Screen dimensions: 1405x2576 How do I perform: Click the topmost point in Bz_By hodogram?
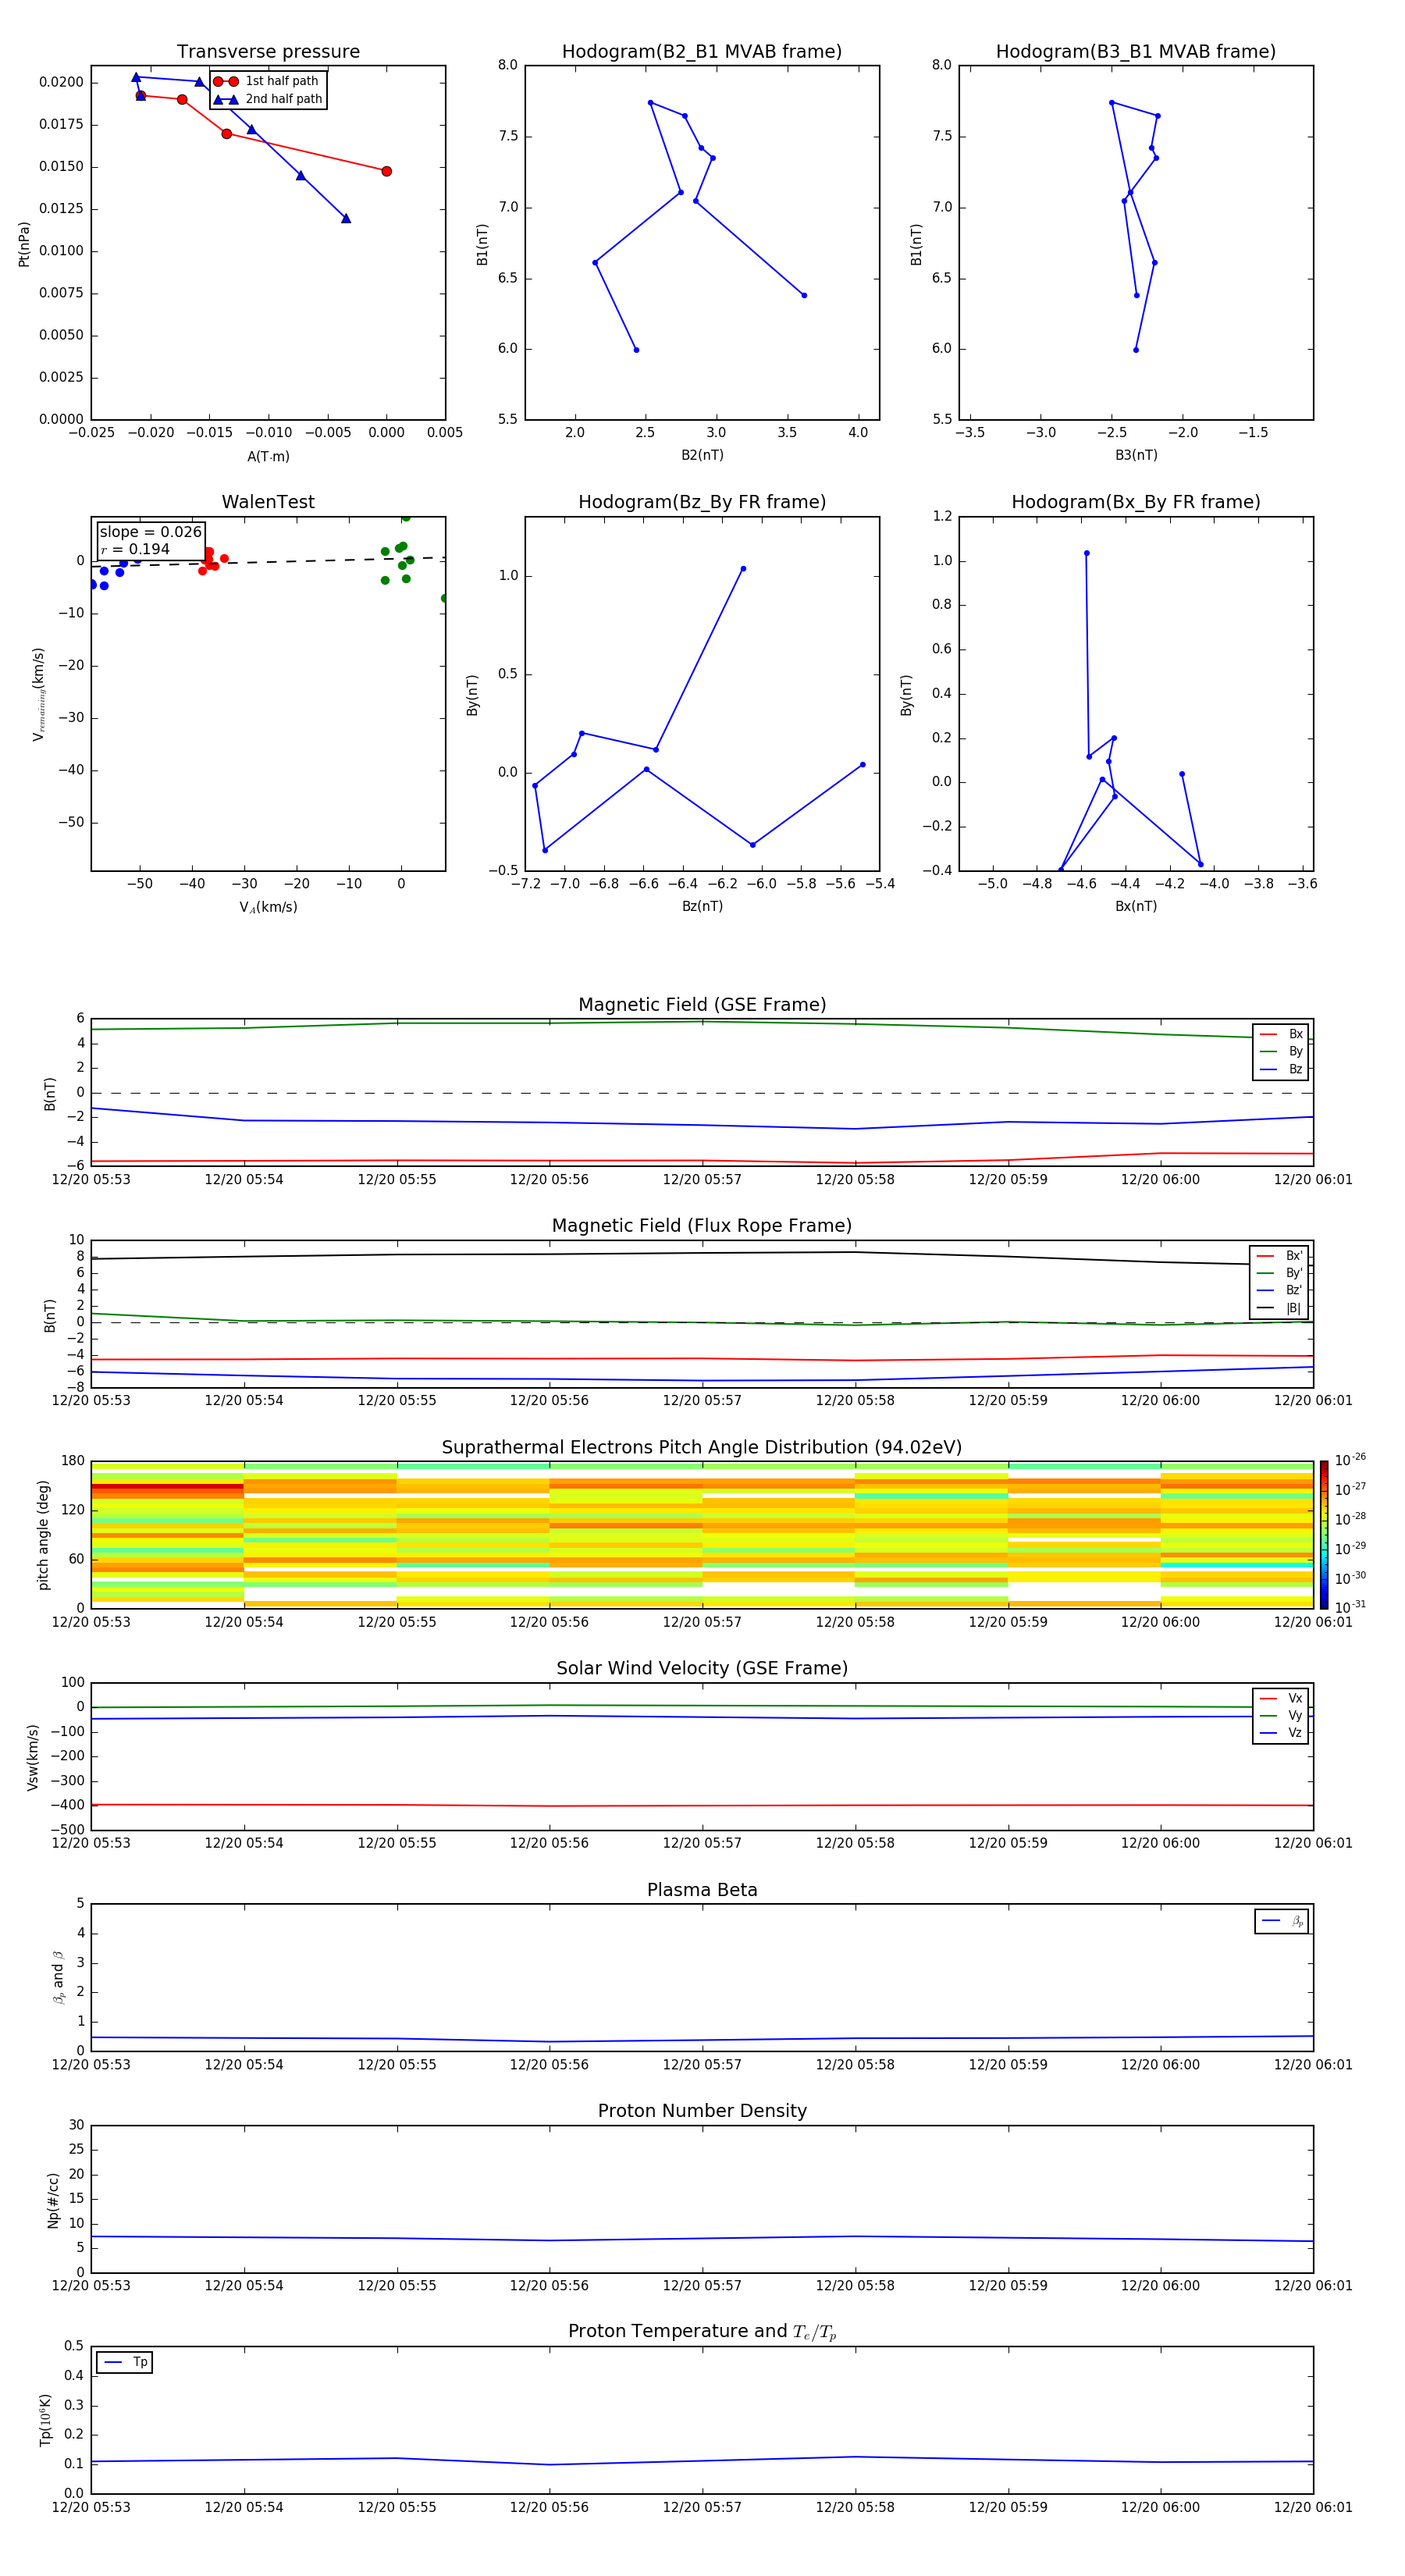click(743, 569)
